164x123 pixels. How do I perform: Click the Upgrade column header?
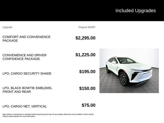click(7, 27)
